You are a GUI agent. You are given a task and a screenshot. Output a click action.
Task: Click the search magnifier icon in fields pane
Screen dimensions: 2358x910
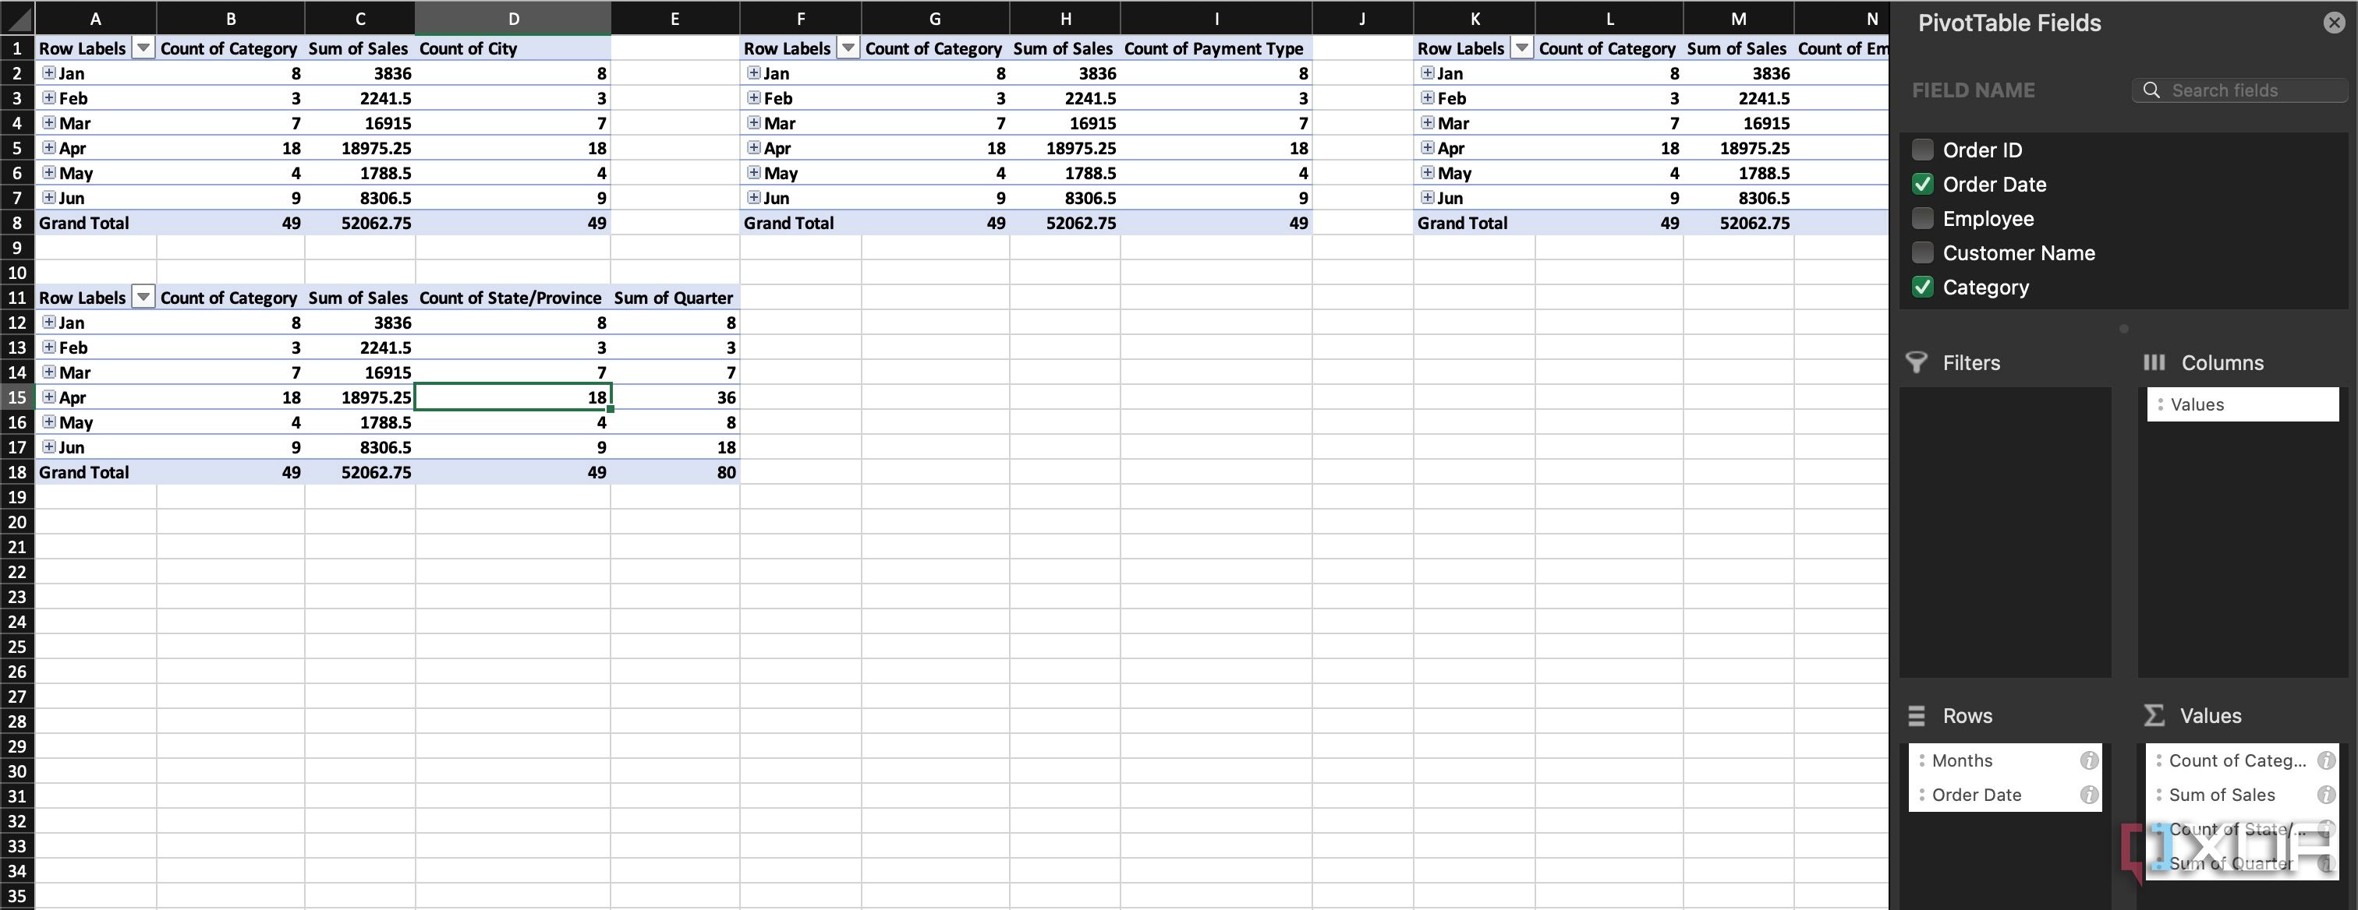pos(2152,90)
